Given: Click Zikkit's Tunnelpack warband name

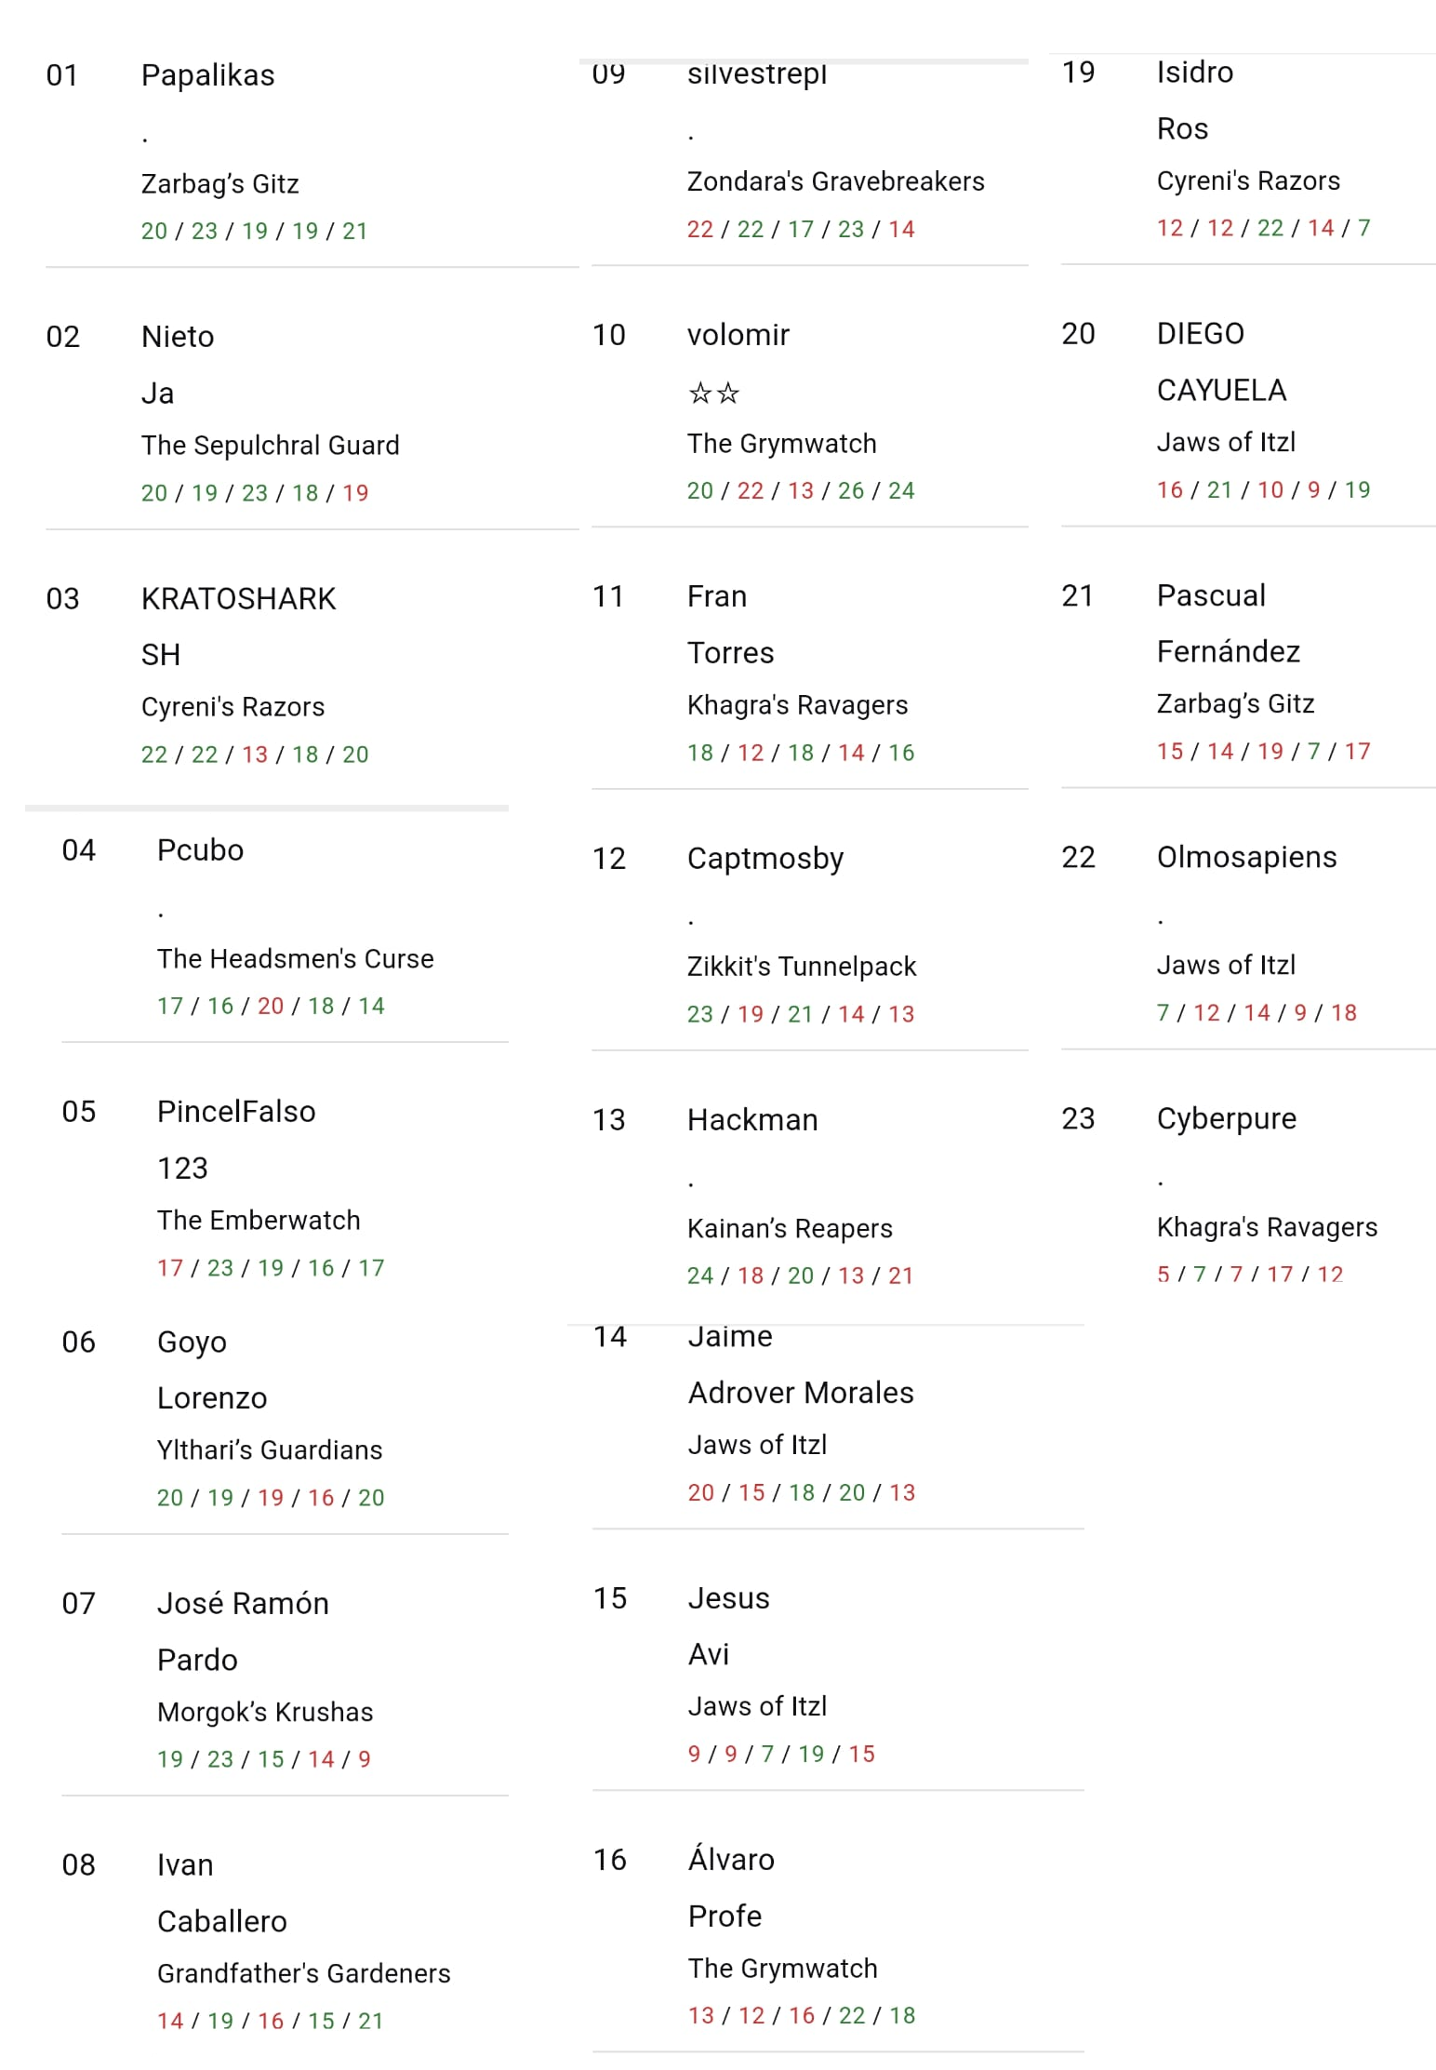Looking at the screenshot, I should point(802,968).
